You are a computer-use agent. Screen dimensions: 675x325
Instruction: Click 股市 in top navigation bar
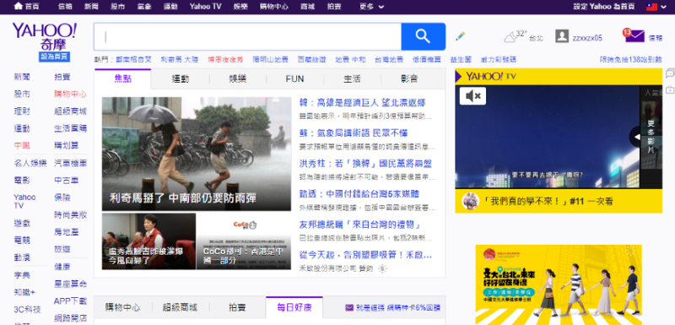(x=117, y=7)
